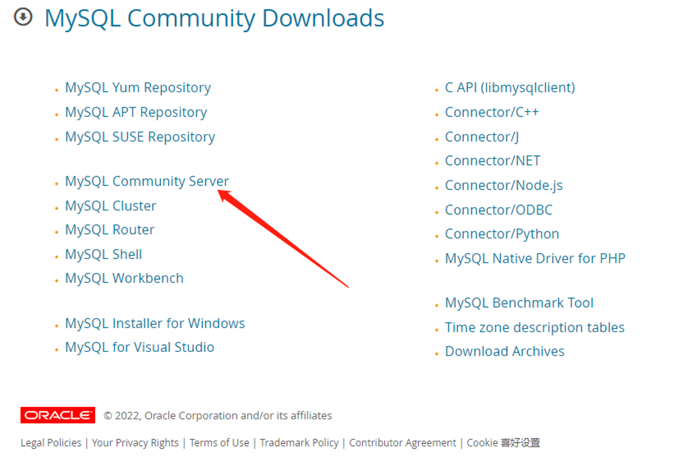This screenshot has width=676, height=459.
Task: Open the Connector/NET link
Action: (x=492, y=160)
